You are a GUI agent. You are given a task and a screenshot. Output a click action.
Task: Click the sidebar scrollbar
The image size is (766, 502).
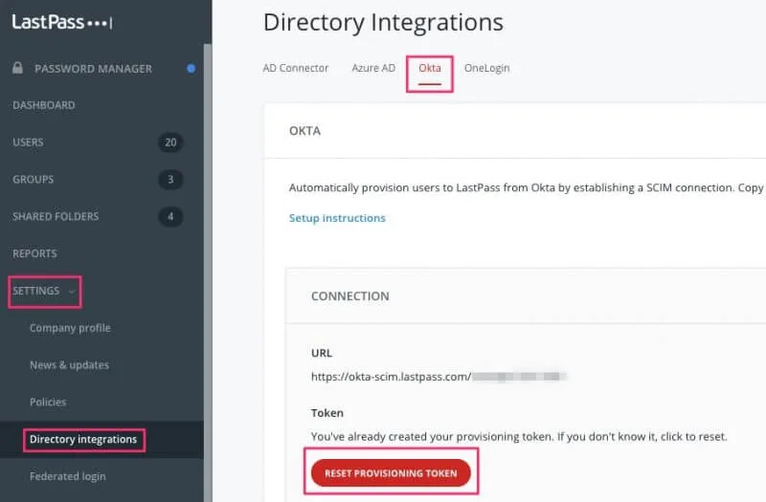coord(208,273)
